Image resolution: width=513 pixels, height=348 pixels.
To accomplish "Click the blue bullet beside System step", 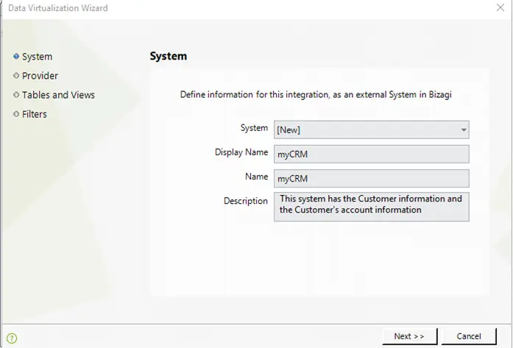I will pyautogui.click(x=16, y=56).
